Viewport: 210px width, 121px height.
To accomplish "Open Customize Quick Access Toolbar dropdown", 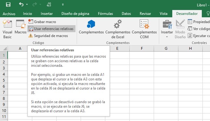I will 63,5.
